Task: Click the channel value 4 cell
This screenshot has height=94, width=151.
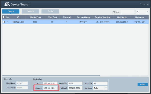Action: [x=67, y=22]
